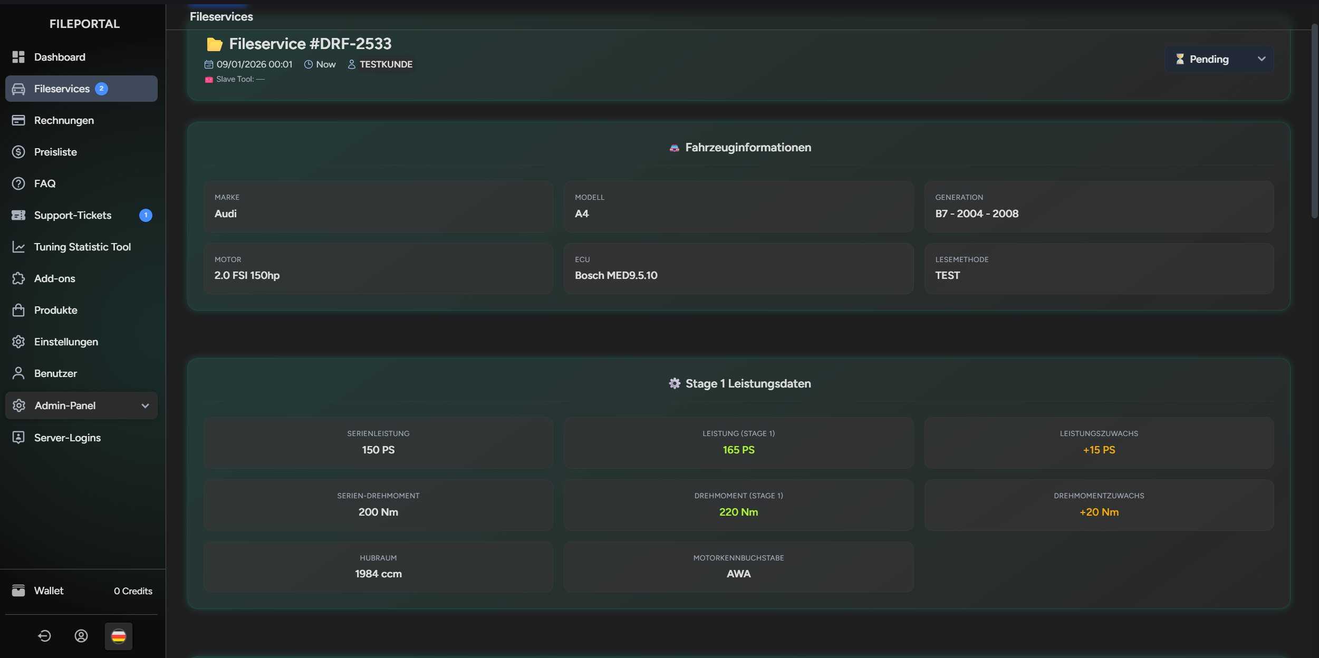This screenshot has height=658, width=1319.
Task: Open the account profile icon
Action: tap(81, 636)
